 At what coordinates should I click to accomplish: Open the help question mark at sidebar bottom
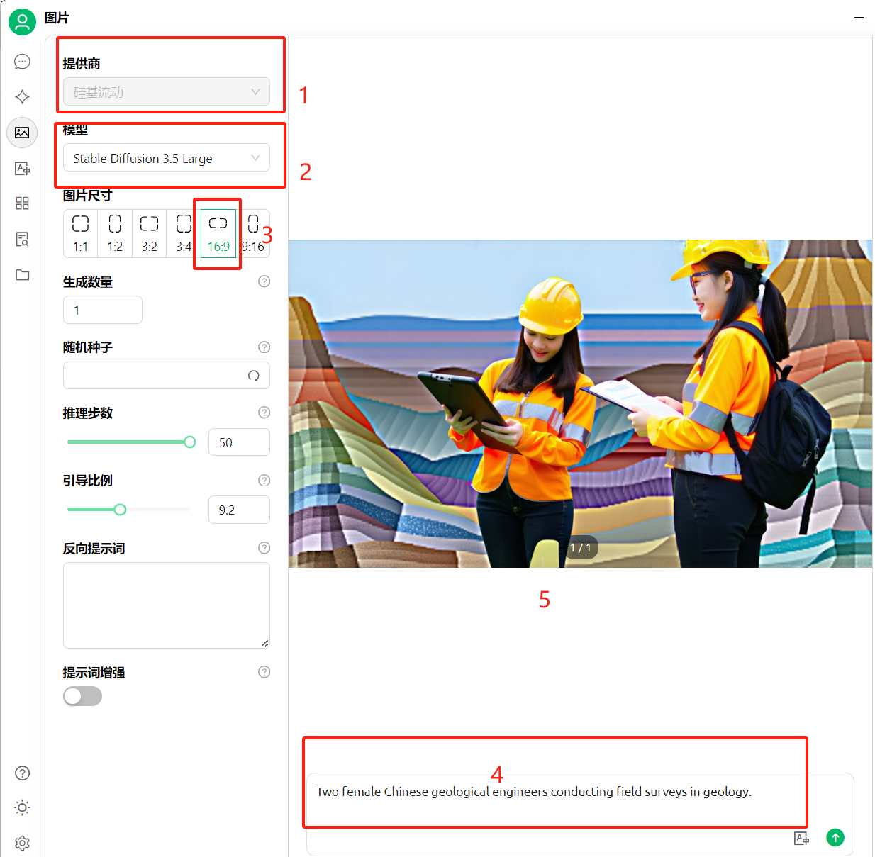click(x=22, y=773)
